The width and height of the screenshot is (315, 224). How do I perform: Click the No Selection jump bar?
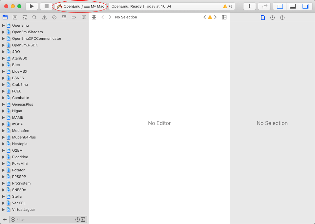pos(126,17)
